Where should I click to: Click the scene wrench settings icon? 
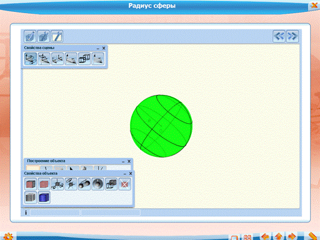57,36
